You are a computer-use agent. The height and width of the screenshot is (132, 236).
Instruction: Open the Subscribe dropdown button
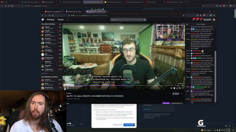[x=177, y=103]
